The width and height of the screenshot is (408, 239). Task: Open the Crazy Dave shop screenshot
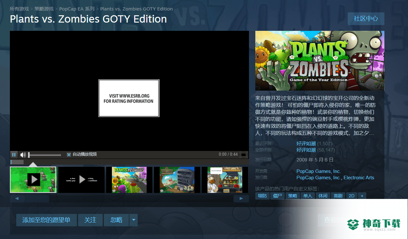click(x=225, y=180)
